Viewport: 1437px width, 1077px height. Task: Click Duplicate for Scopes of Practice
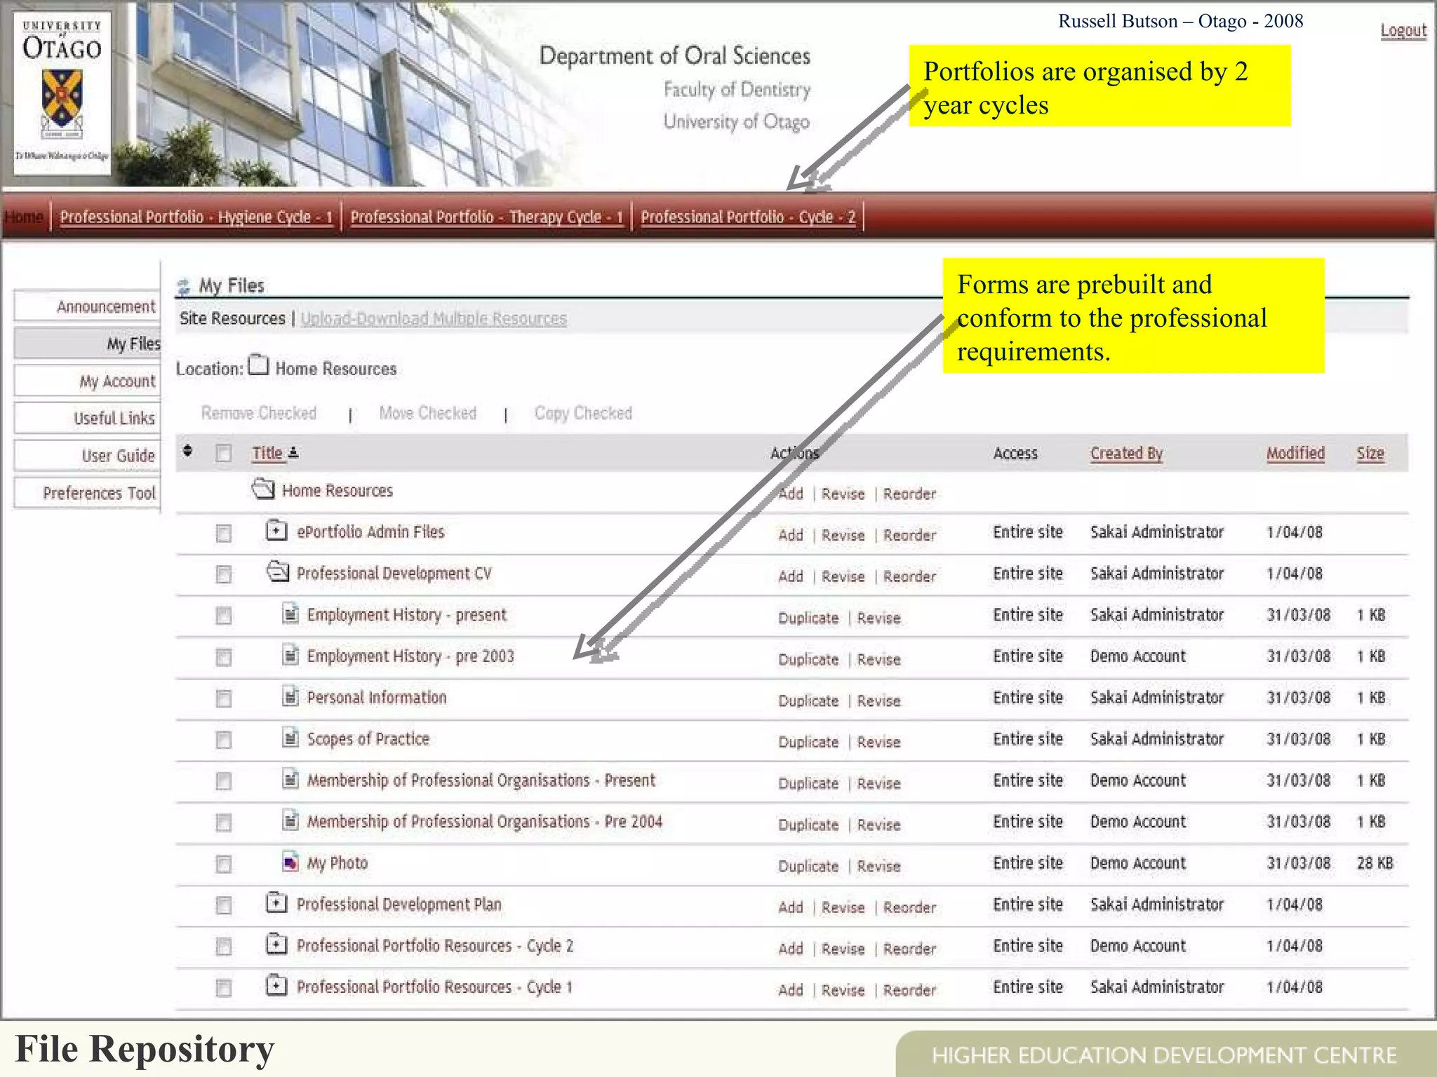click(x=808, y=742)
